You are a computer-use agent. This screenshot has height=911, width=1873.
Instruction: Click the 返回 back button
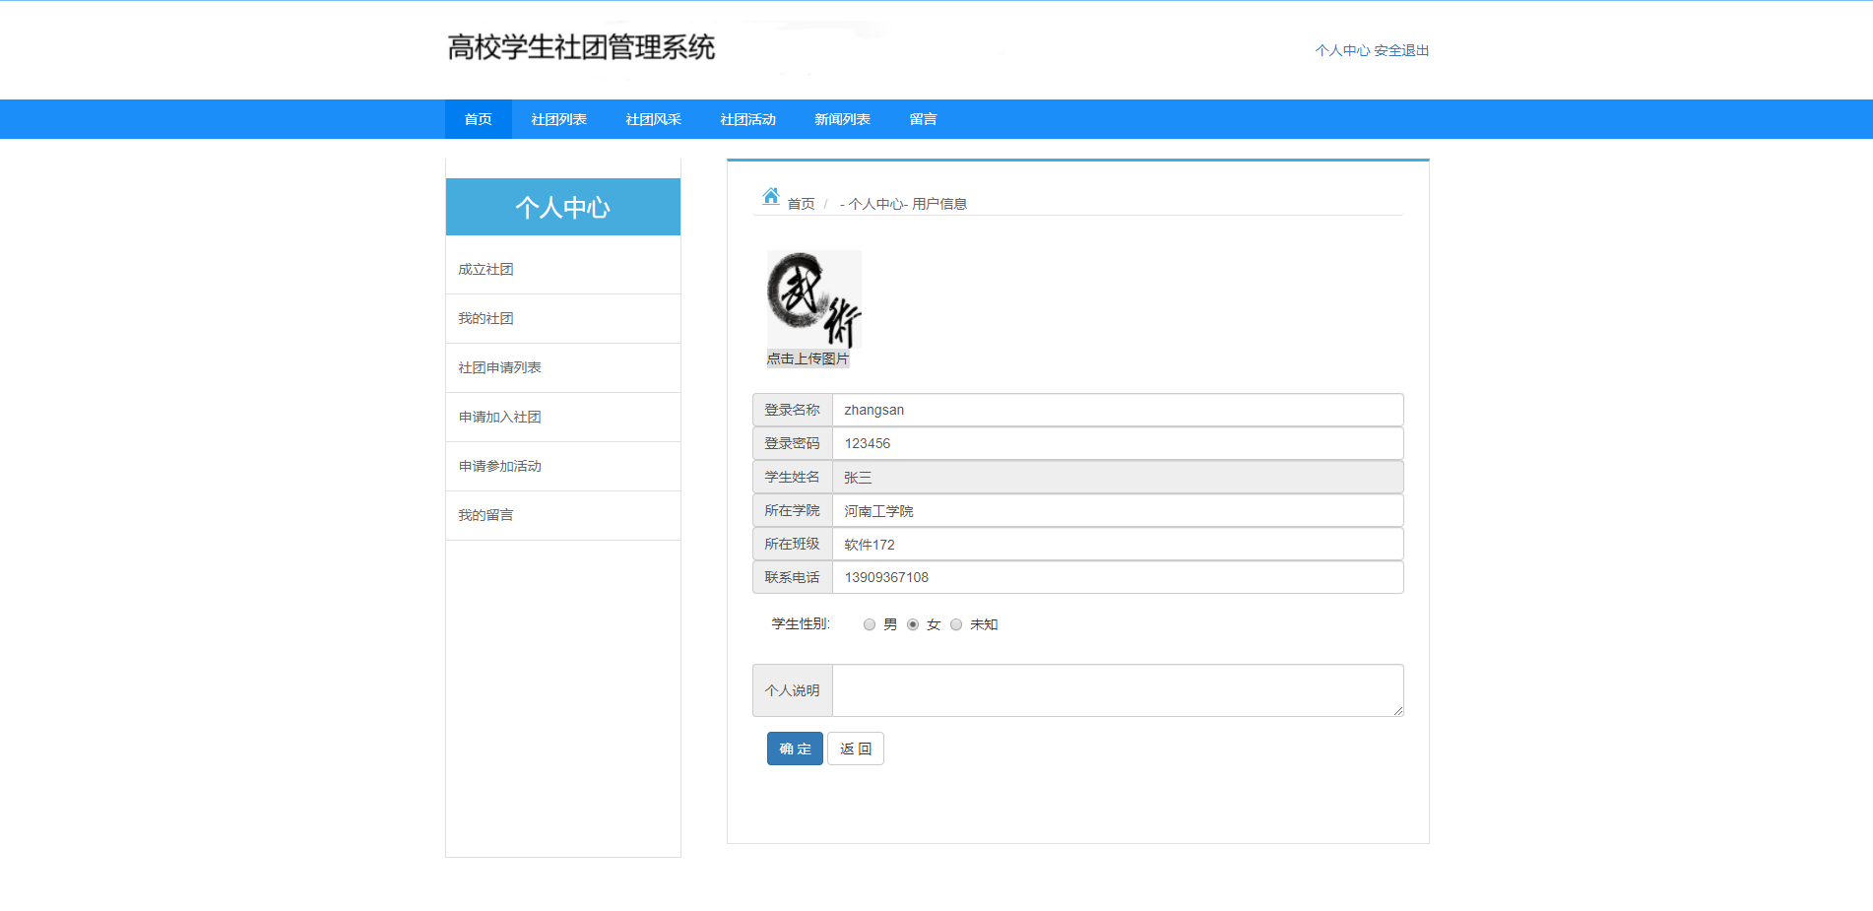[855, 748]
